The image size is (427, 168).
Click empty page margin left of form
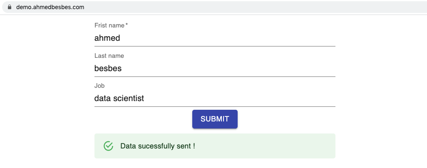[46, 90]
